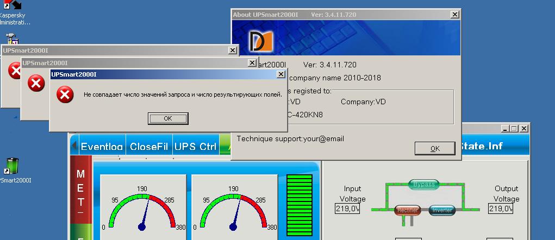Click the Output Voltage value field
Screen dimensions: 555x240
click(501, 209)
